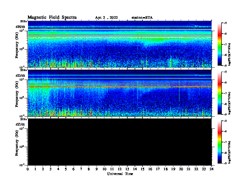This screenshot has width=252, height=194.
Task: Click the '-7' tick on dD/dt color bar
Action: (225, 93)
